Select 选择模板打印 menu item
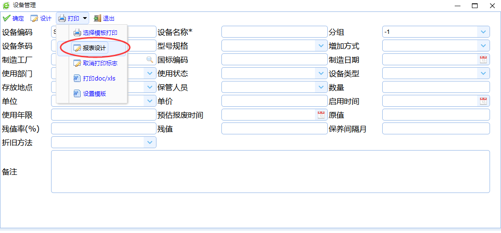Screen dimensions: 501x233 [100, 33]
